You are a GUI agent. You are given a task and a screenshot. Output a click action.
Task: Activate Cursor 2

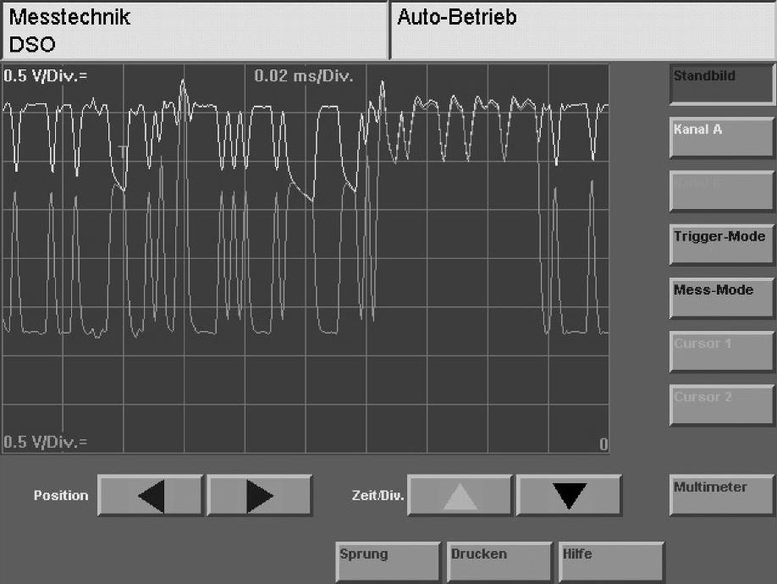(721, 405)
